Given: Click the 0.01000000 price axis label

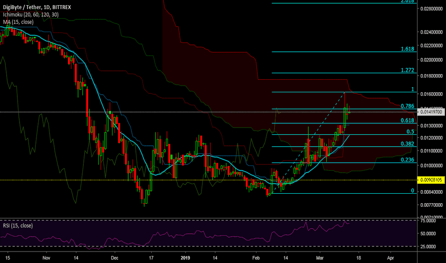Looking at the screenshot, I should tap(432, 165).
